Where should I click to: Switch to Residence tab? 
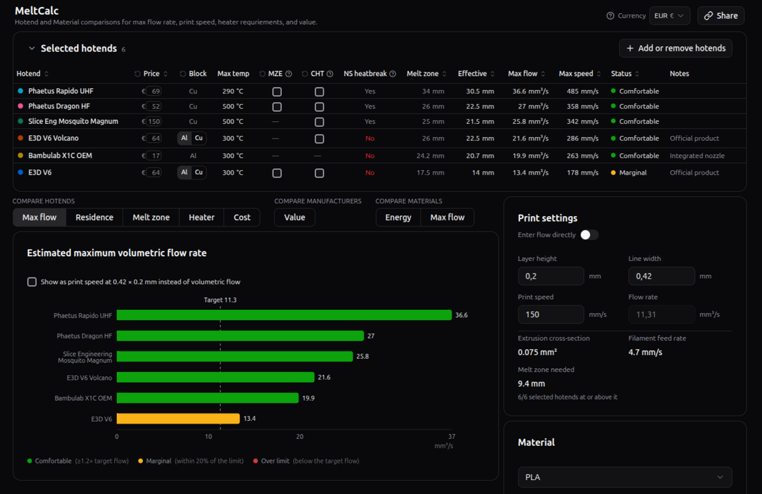(95, 217)
